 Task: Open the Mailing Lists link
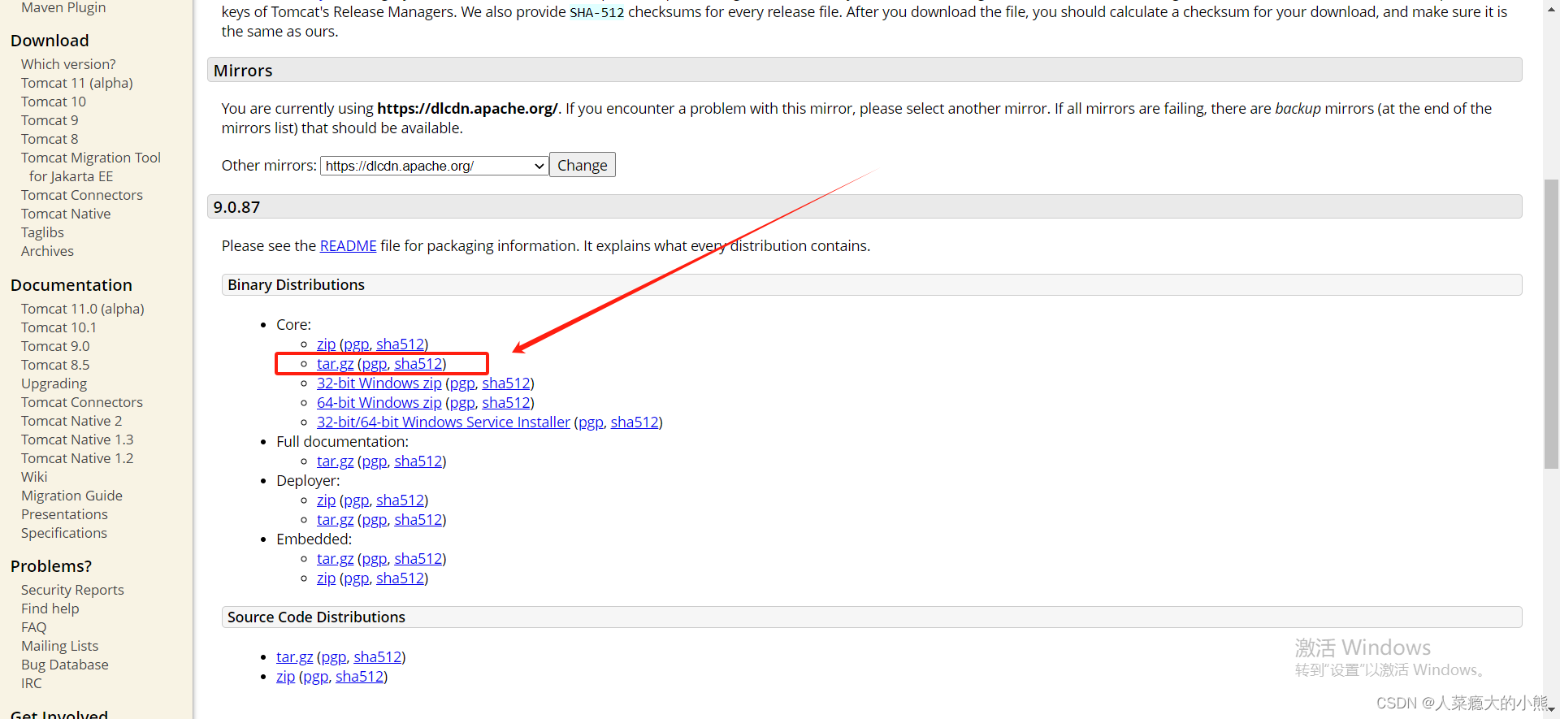(59, 646)
